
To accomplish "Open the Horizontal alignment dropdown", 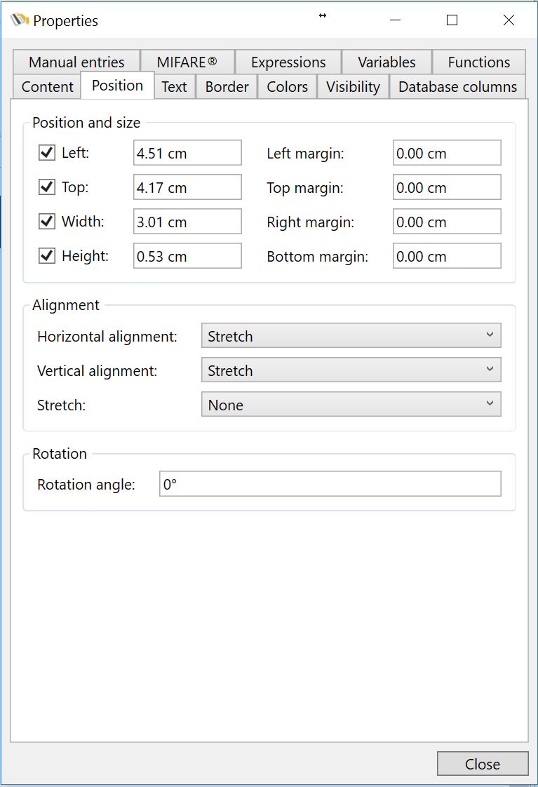I will [x=351, y=335].
